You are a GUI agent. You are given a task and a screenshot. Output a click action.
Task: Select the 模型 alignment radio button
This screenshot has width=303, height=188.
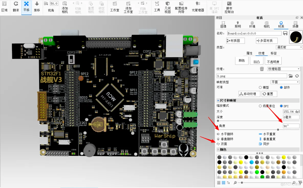tap(260, 87)
